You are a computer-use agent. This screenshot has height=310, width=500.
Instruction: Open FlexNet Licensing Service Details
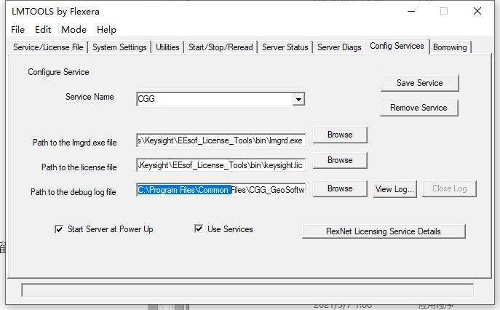pos(384,231)
